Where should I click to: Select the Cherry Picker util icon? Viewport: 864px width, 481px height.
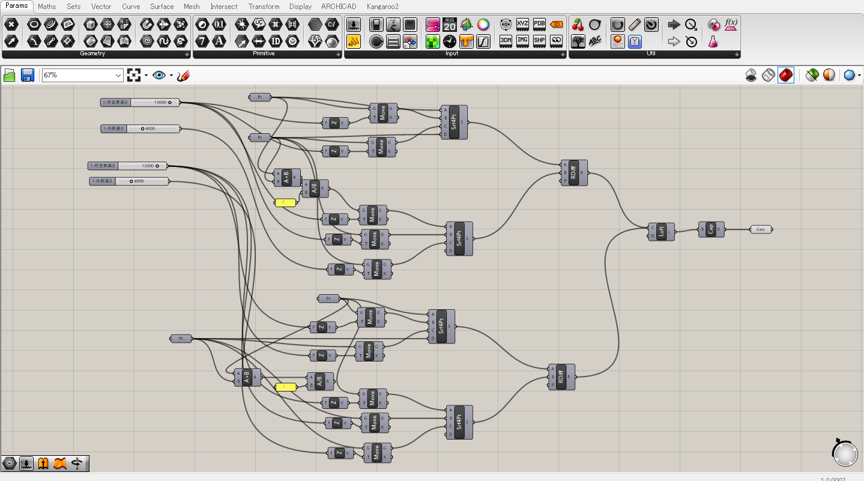pos(578,25)
